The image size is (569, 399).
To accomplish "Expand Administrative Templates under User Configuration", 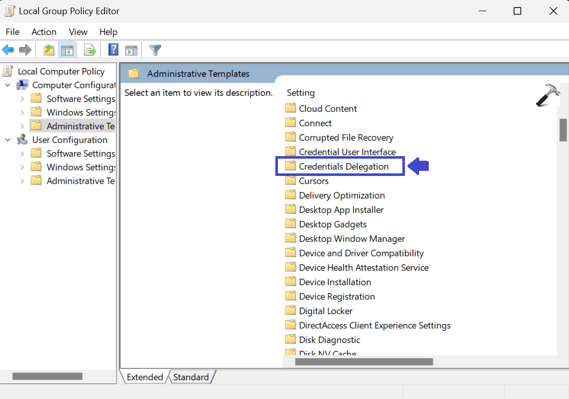I will [x=22, y=181].
